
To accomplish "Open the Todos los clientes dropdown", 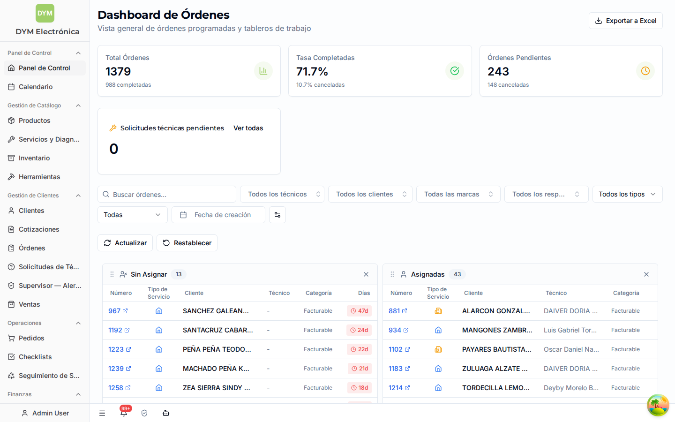I will (370, 194).
